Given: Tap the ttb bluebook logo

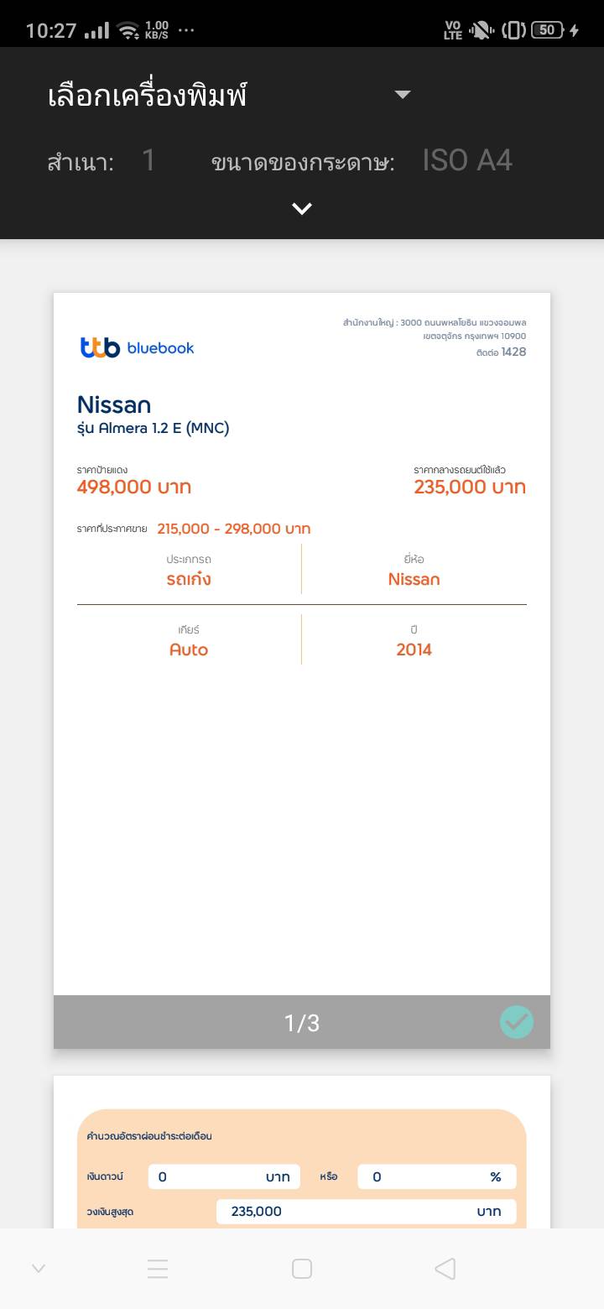Looking at the screenshot, I should coord(138,347).
